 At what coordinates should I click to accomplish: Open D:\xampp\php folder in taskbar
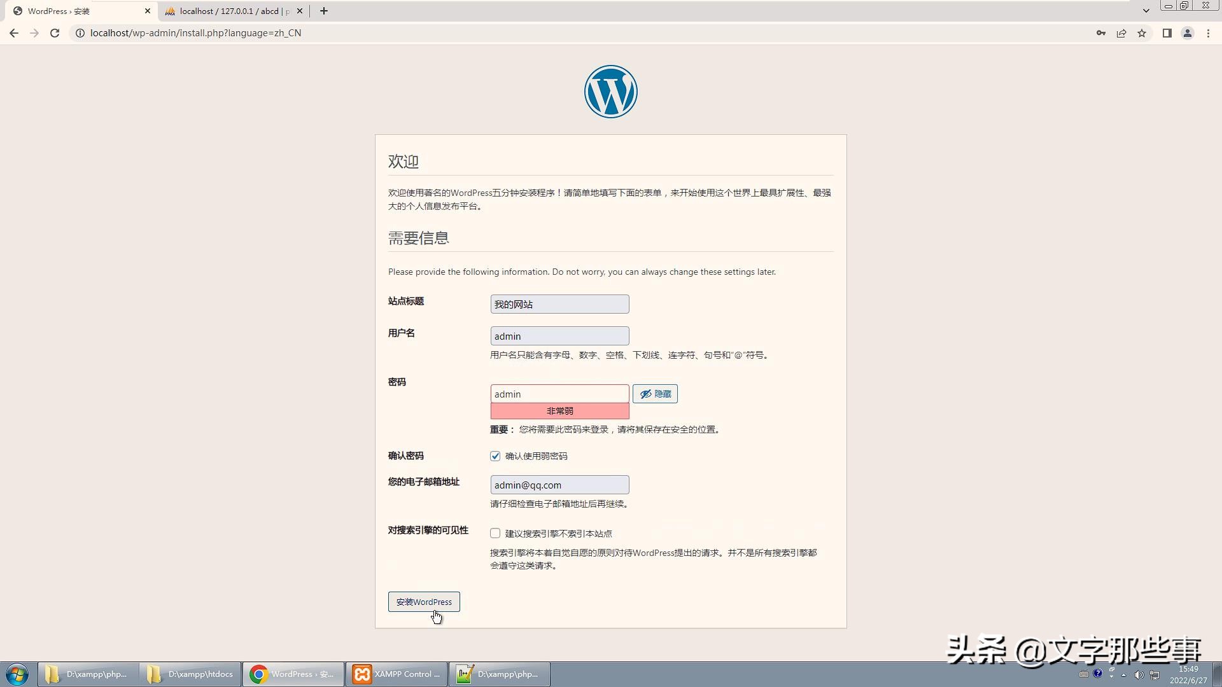tap(88, 674)
